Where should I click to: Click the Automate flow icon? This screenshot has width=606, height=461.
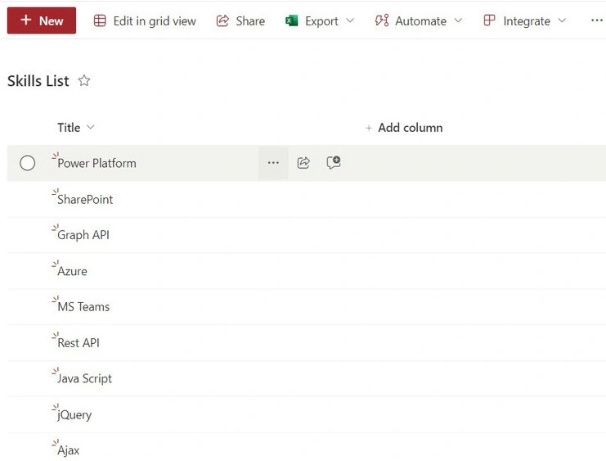tap(382, 20)
